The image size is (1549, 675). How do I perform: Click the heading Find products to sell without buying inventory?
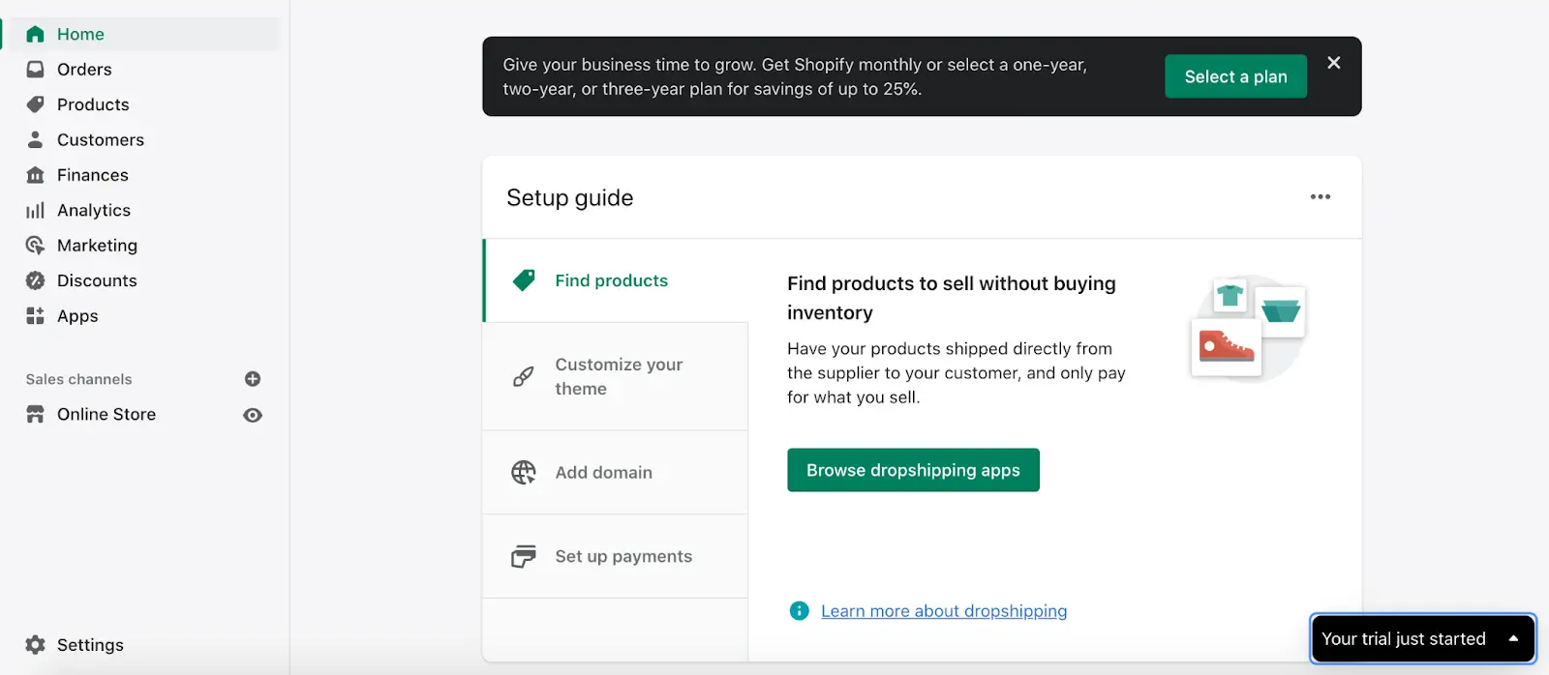(x=952, y=298)
